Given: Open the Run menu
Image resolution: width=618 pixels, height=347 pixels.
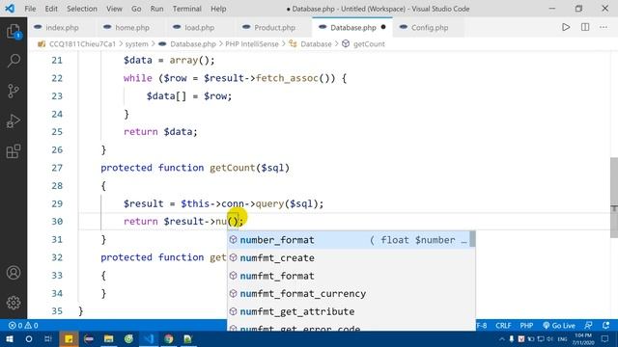Looking at the screenshot, I should pyautogui.click(x=156, y=9).
